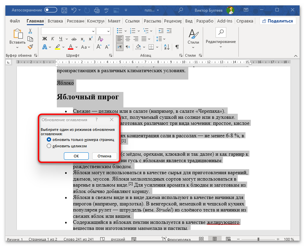The width and height of the screenshot is (305, 246).
Task: Toggle the Автосохранение switch
Action: pos(51,10)
